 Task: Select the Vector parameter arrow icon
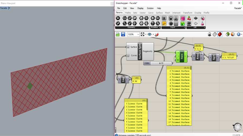[118, 23]
